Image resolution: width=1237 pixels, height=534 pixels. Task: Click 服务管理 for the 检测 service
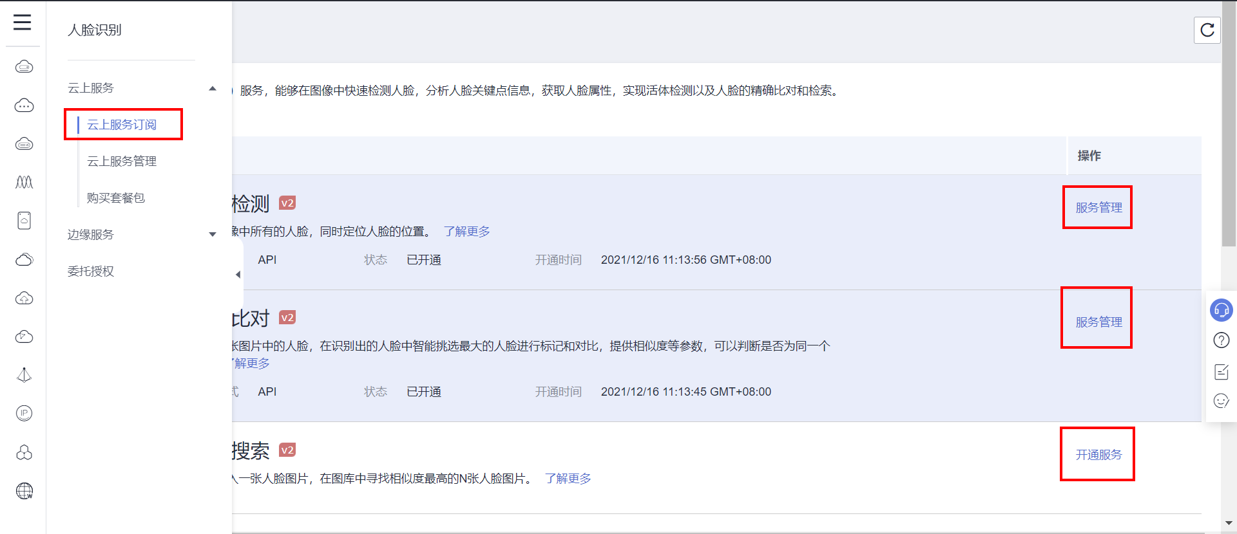1098,208
